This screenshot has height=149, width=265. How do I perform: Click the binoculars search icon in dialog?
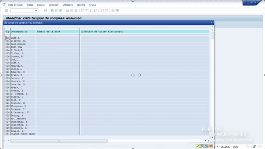pyautogui.click(x=206, y=146)
